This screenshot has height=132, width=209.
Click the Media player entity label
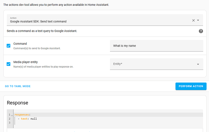pos(25,62)
